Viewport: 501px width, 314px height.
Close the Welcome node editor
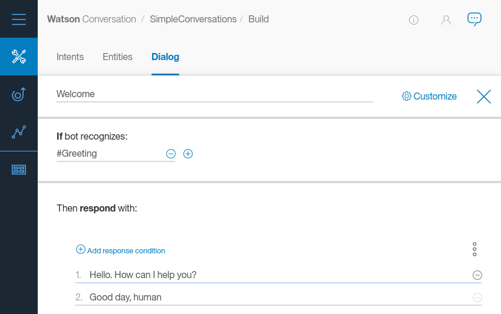(x=484, y=97)
